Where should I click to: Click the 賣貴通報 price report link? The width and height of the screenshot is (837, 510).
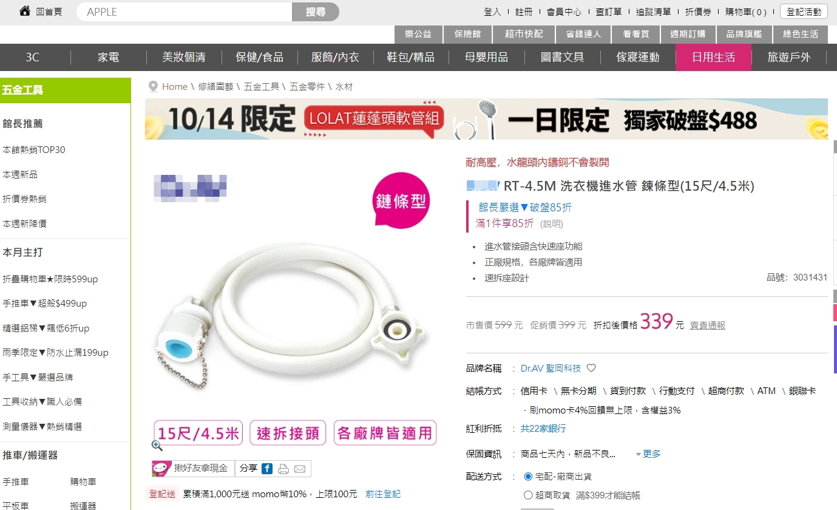pos(707,325)
